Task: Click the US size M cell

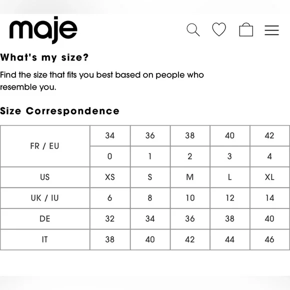Action: [190, 177]
